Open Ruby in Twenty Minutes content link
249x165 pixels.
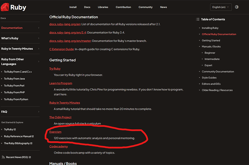click(x=65, y=103)
